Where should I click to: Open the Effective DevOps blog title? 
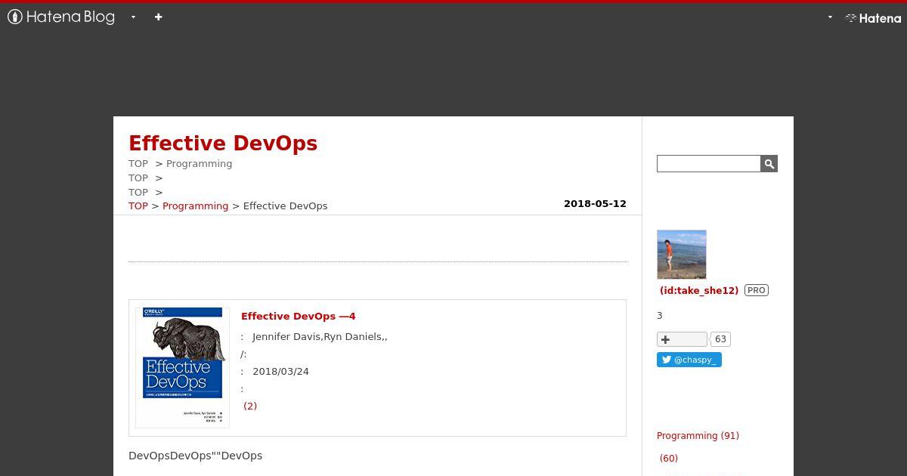click(x=223, y=144)
